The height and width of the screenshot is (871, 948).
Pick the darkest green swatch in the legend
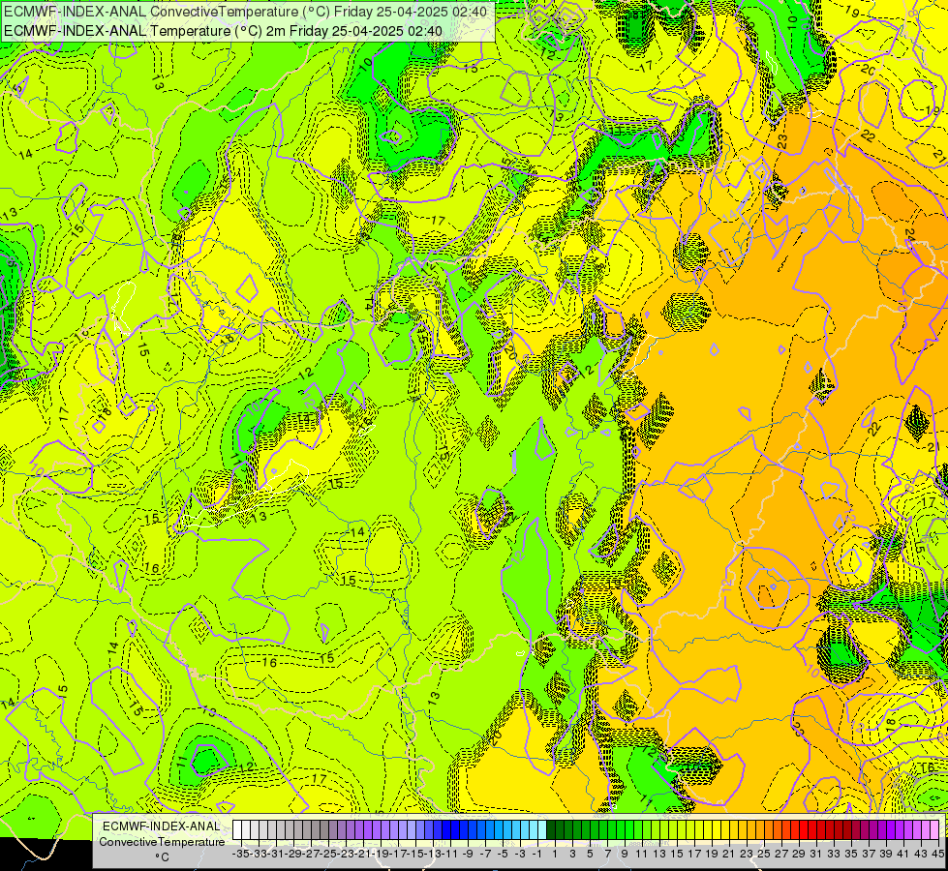coord(551,829)
